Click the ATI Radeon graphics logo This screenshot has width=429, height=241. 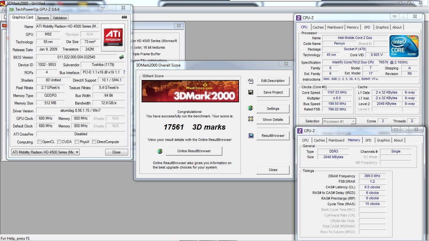click(113, 37)
